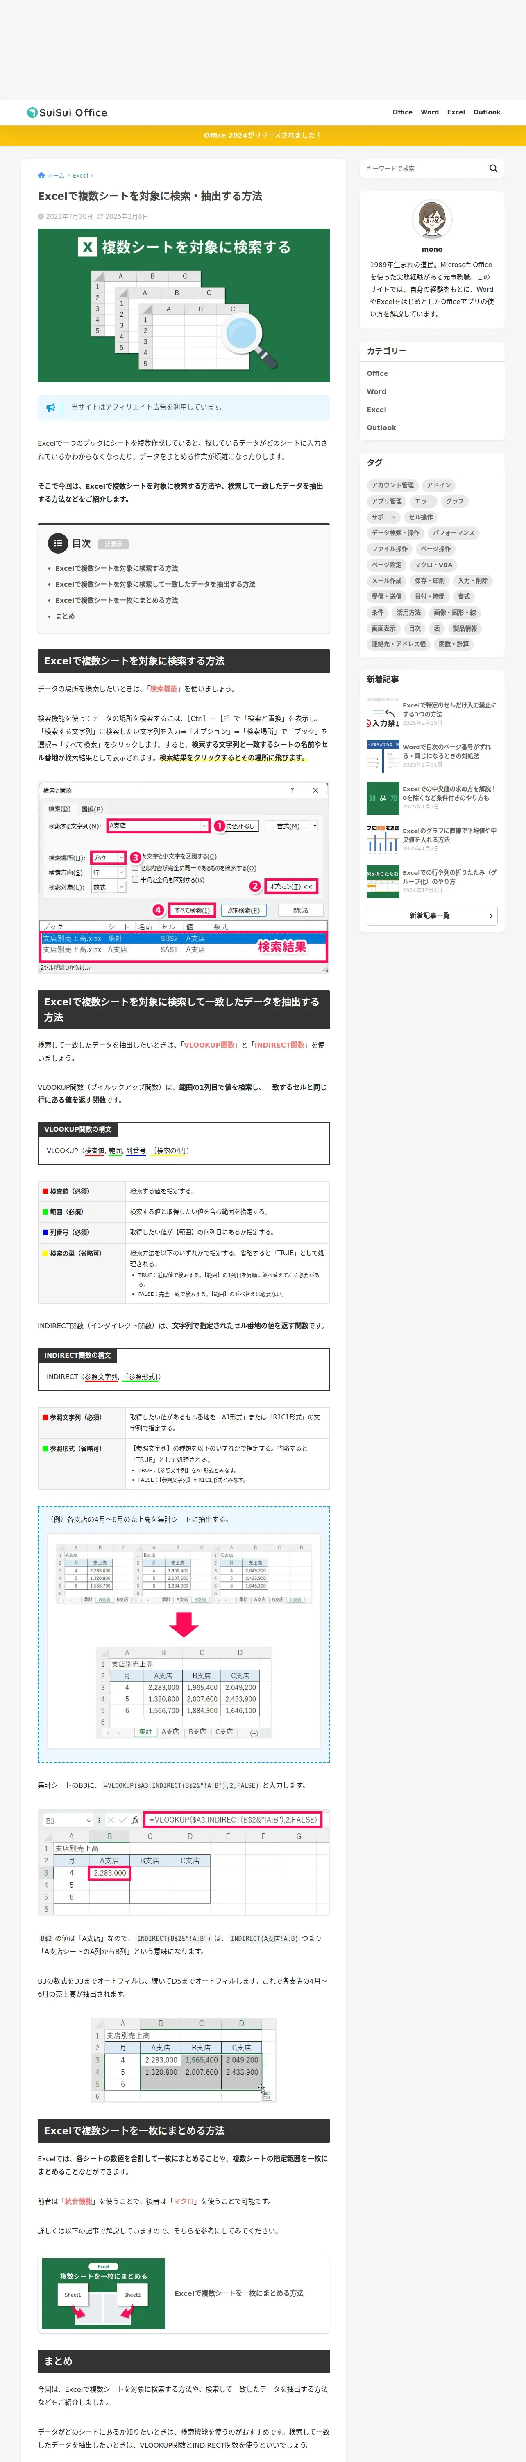Click the search magnifier icon
526x2462 pixels.
(494, 168)
